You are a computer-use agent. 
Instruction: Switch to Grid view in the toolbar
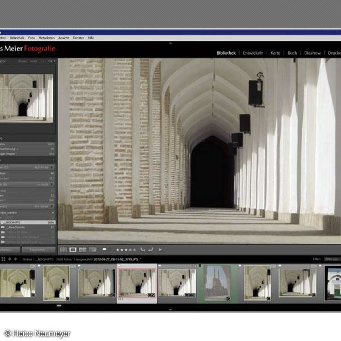63,249
